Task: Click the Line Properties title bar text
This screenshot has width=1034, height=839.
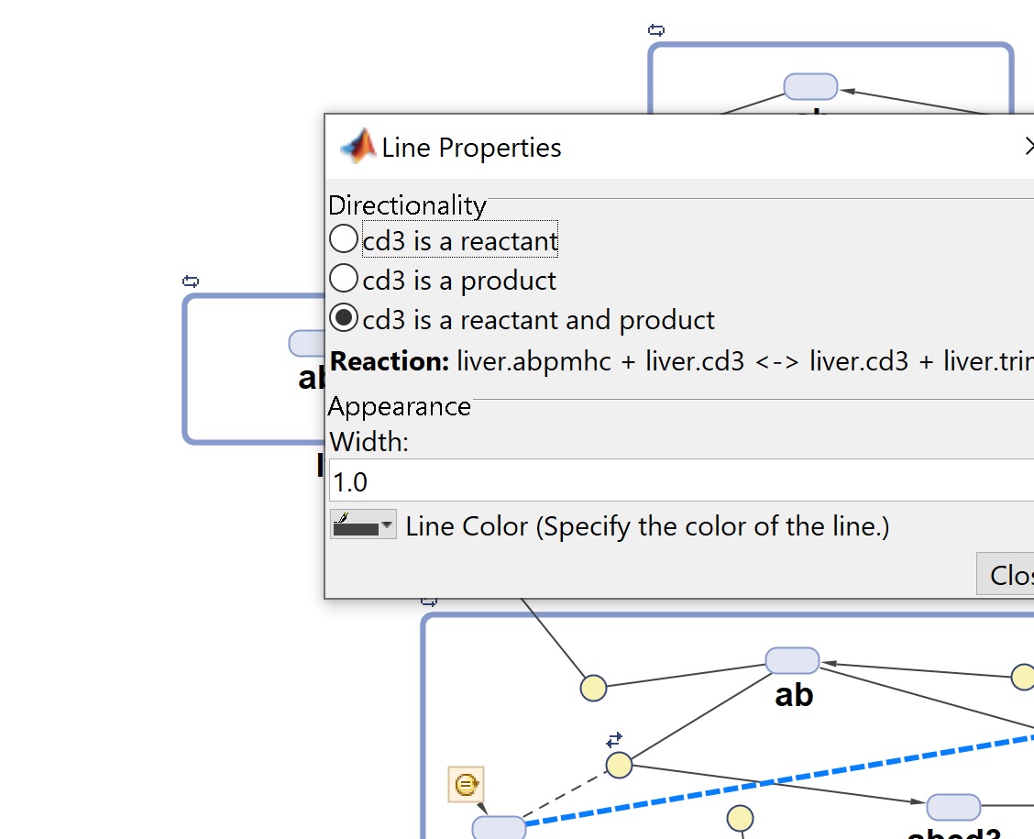Action: pyautogui.click(x=471, y=148)
